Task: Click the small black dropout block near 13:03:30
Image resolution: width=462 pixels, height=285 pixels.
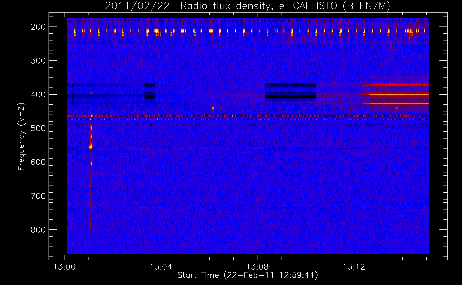Action: [x=150, y=91]
